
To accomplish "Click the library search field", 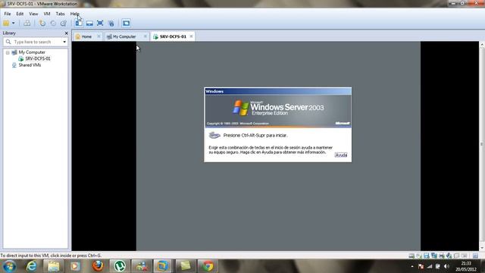I will tap(36, 42).
